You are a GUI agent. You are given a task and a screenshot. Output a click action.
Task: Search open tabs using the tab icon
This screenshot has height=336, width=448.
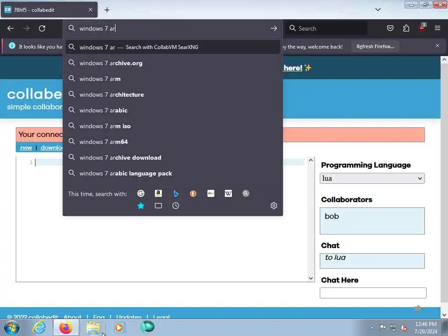click(x=158, y=206)
